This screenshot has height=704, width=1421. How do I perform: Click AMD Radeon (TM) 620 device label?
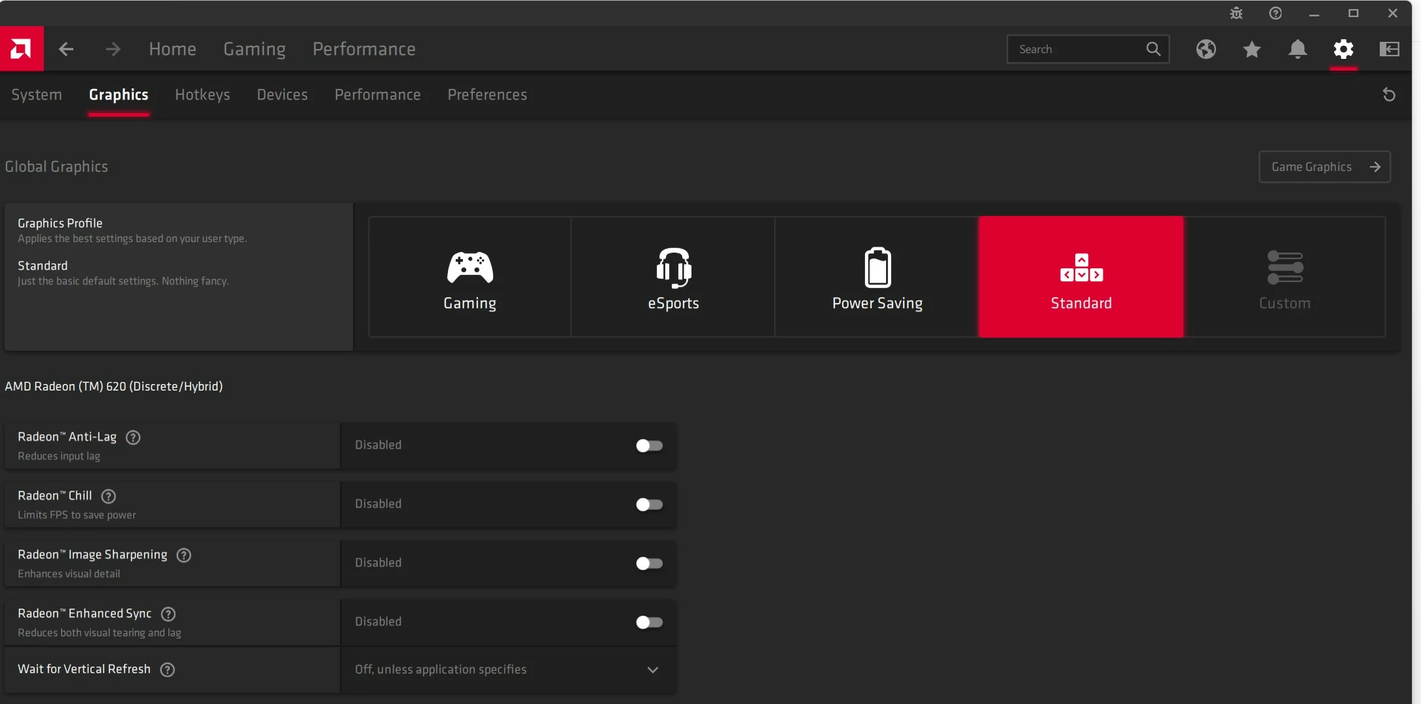[114, 387]
